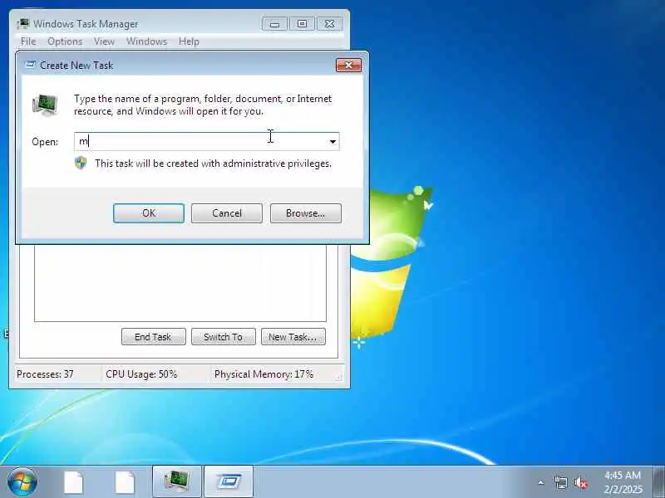This screenshot has height=498, width=665.
Task: Click the network tray icon
Action: (x=560, y=482)
